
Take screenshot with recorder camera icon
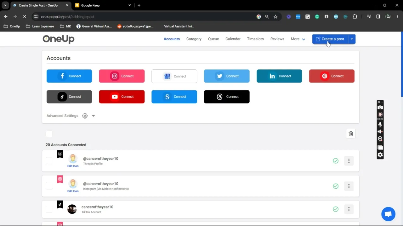point(380,108)
